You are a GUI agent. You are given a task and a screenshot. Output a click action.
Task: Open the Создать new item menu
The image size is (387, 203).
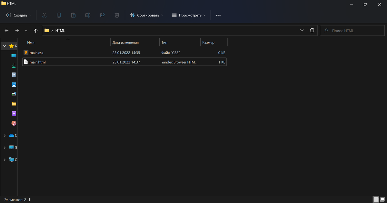(19, 15)
